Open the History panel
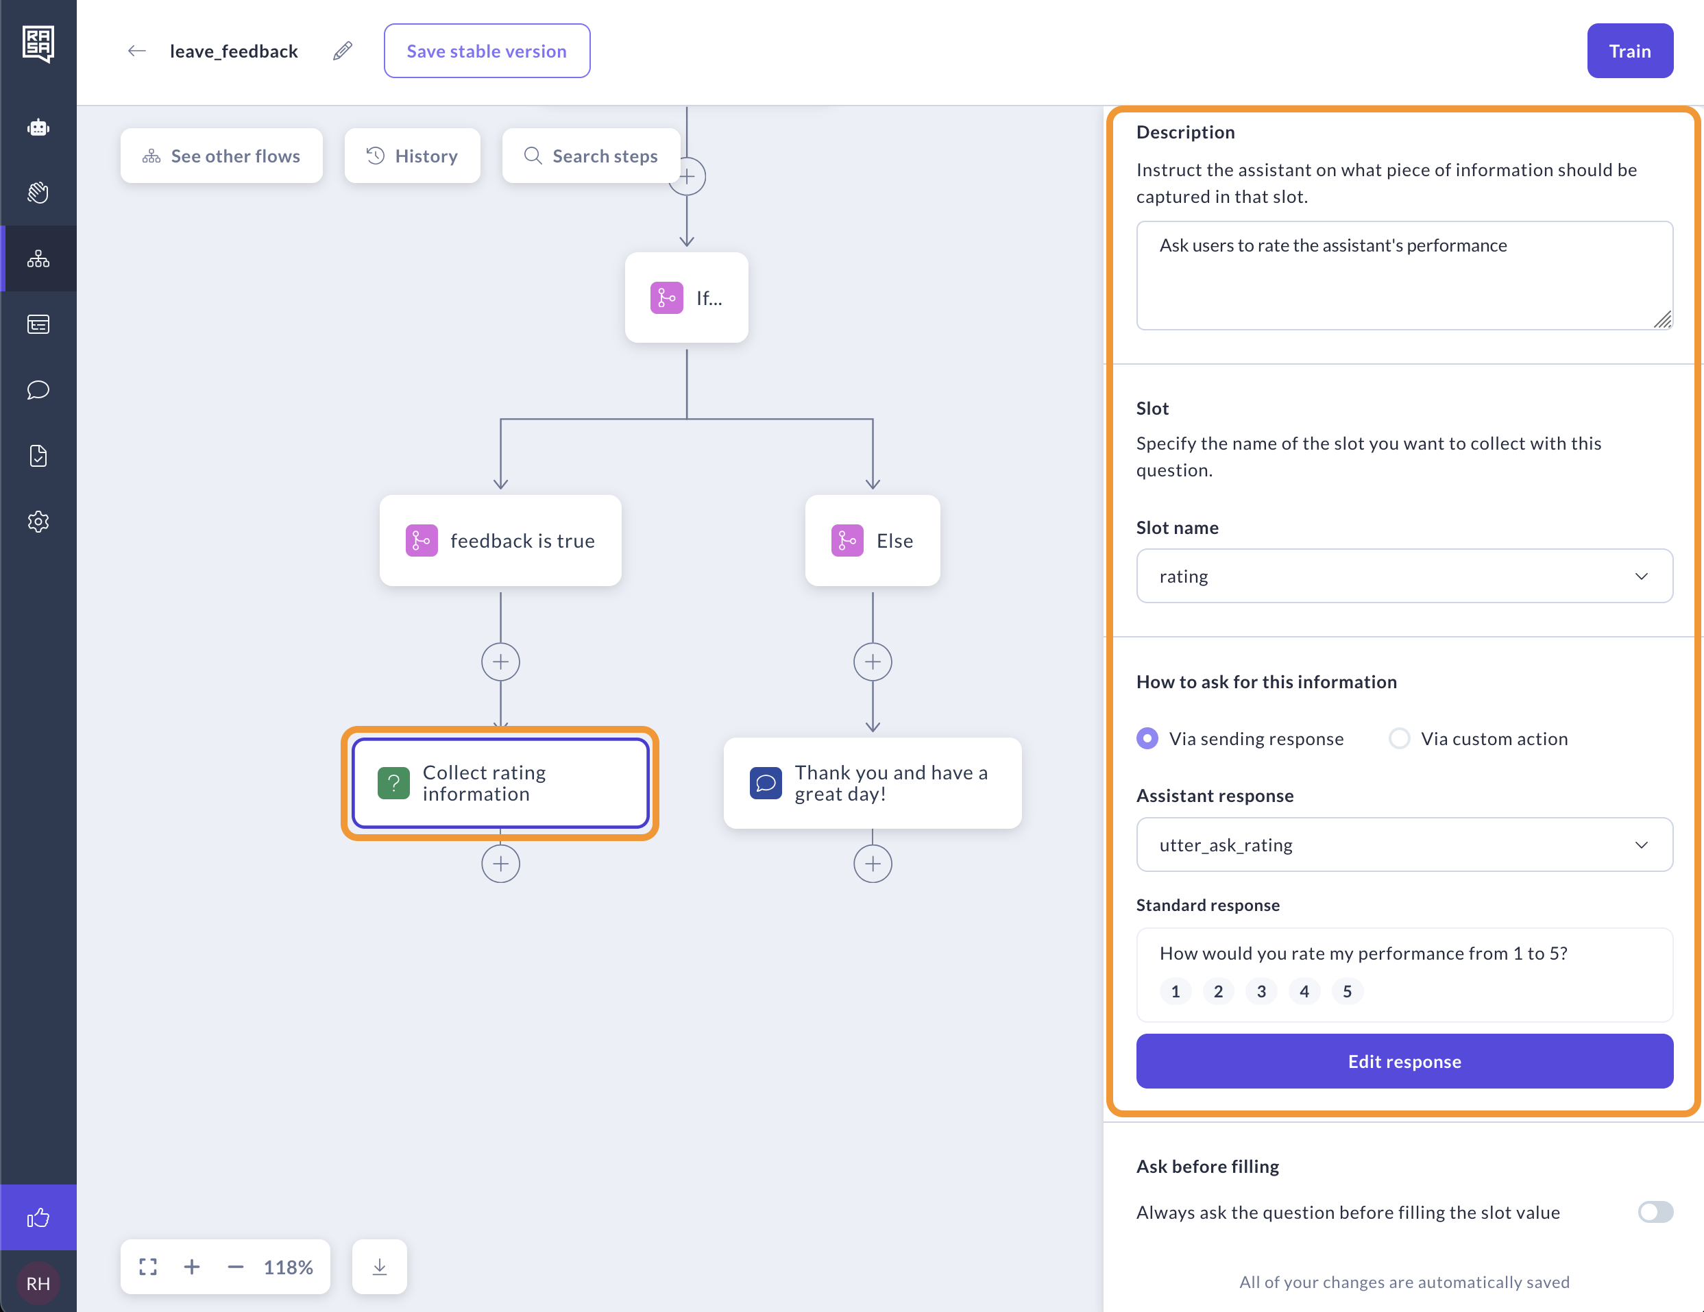Image resolution: width=1704 pixels, height=1312 pixels. [x=412, y=156]
